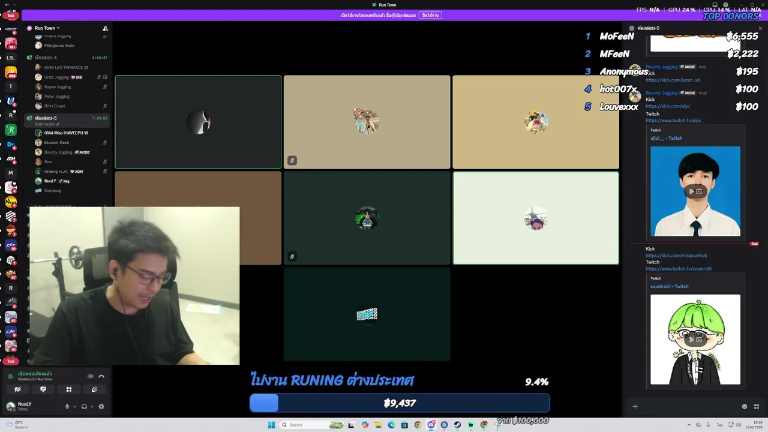
Task: Click the Sompong video tile
Action: pyautogui.click(x=367, y=314)
